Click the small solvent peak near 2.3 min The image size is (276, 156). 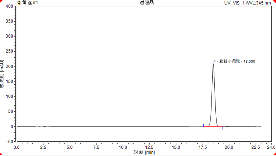click(x=42, y=126)
